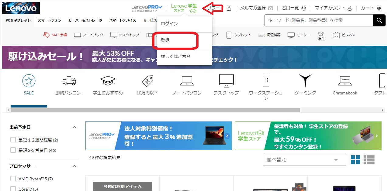Switch to grid view

point(355,160)
